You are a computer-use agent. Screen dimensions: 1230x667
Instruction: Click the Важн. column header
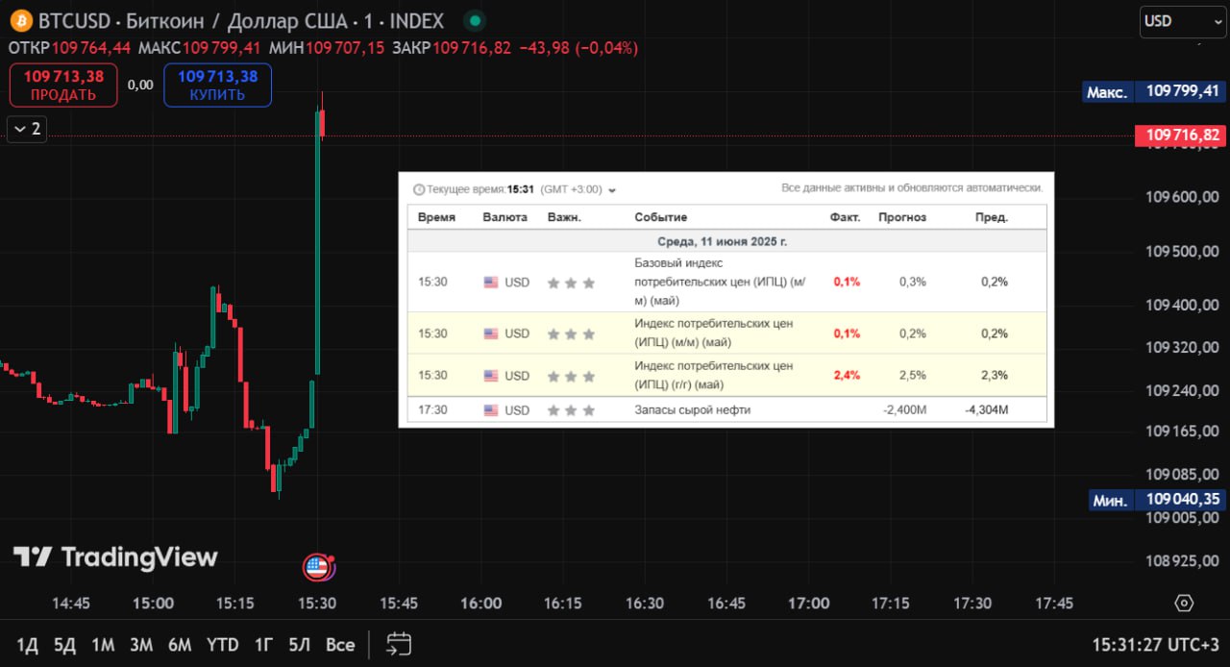click(x=564, y=217)
